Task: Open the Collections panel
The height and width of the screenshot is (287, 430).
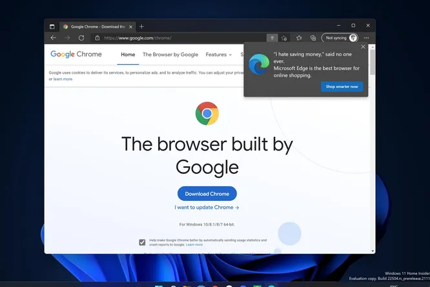Action: click(x=313, y=38)
